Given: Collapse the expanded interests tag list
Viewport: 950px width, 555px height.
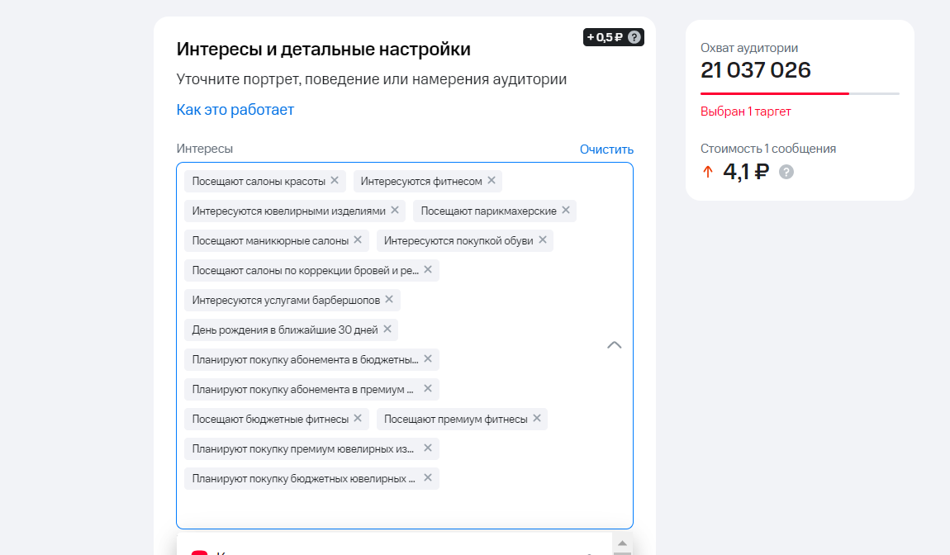Looking at the screenshot, I should [615, 344].
